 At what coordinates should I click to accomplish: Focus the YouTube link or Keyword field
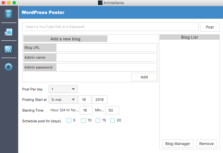pos(110,27)
